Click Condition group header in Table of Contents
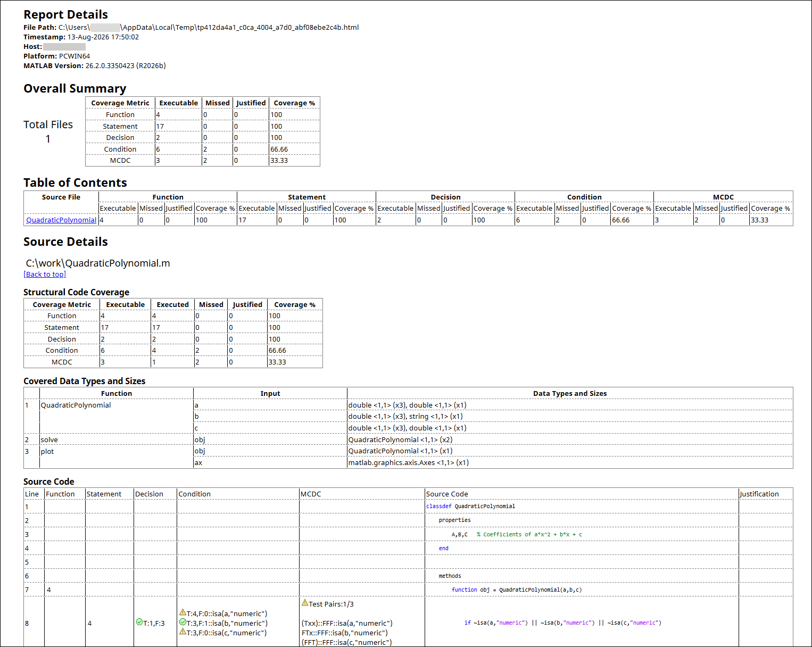Screen dimensions: 812x647 point(584,197)
